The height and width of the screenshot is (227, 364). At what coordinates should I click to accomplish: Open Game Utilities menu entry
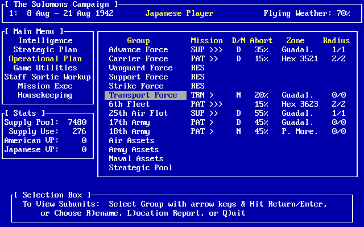[x=45, y=68]
